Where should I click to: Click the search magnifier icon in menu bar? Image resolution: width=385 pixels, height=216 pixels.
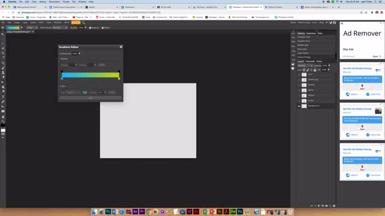click(83, 23)
